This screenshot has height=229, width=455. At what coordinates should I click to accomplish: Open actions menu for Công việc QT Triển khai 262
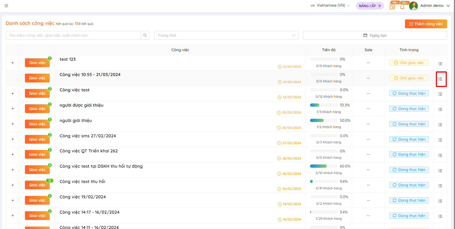click(440, 155)
